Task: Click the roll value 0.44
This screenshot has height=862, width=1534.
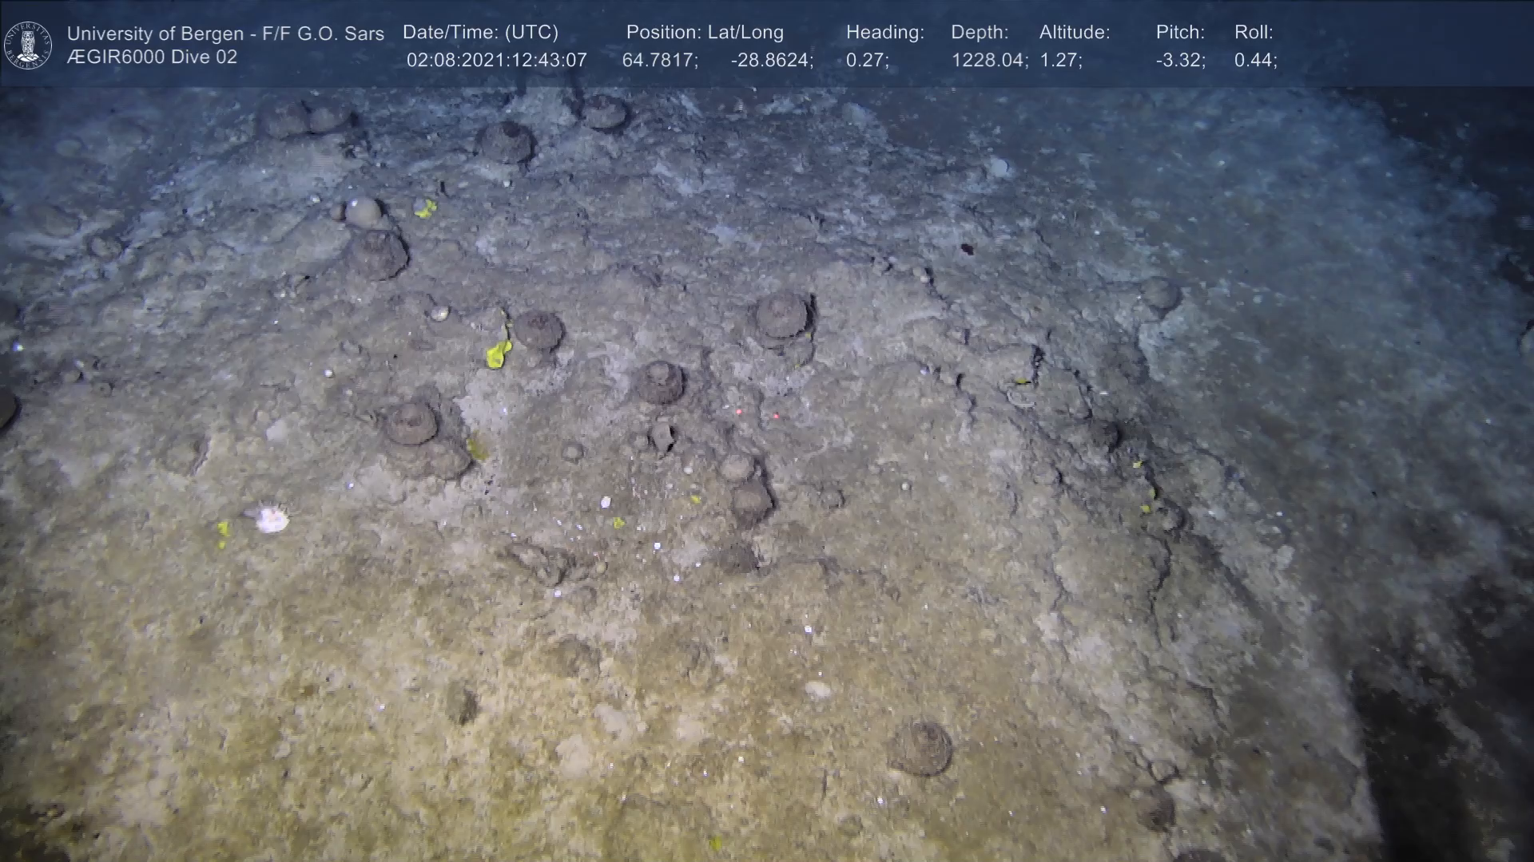Action: pyautogui.click(x=1255, y=61)
